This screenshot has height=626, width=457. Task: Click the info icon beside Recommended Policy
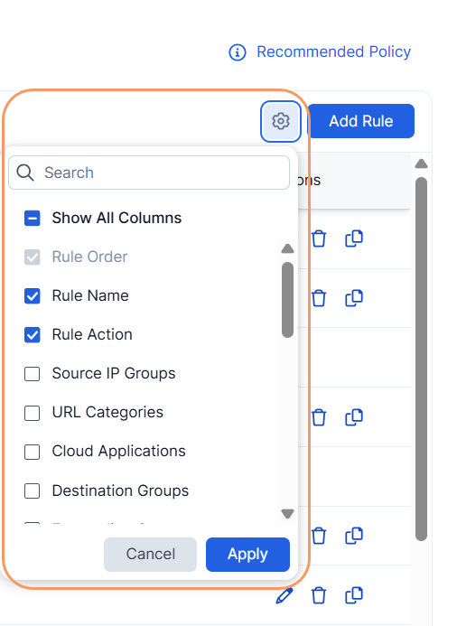pos(238,52)
